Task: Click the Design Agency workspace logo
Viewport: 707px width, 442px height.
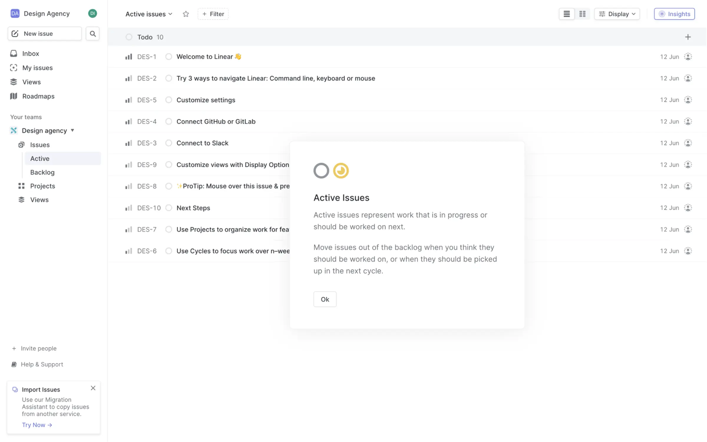Action: 15,14
